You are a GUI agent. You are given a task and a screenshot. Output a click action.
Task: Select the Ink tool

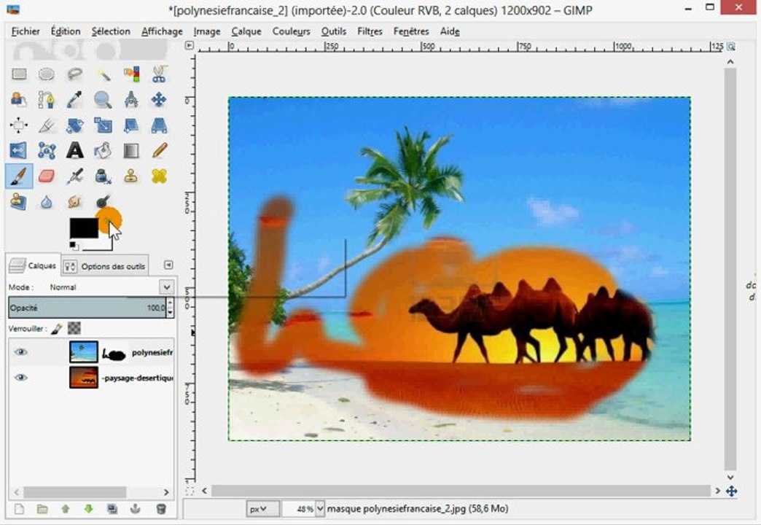point(103,176)
